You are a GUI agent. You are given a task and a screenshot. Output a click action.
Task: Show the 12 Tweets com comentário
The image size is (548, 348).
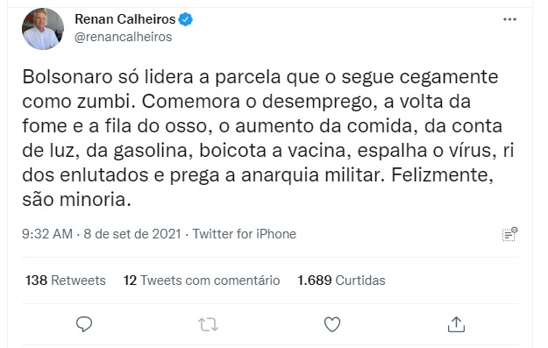pos(202,281)
